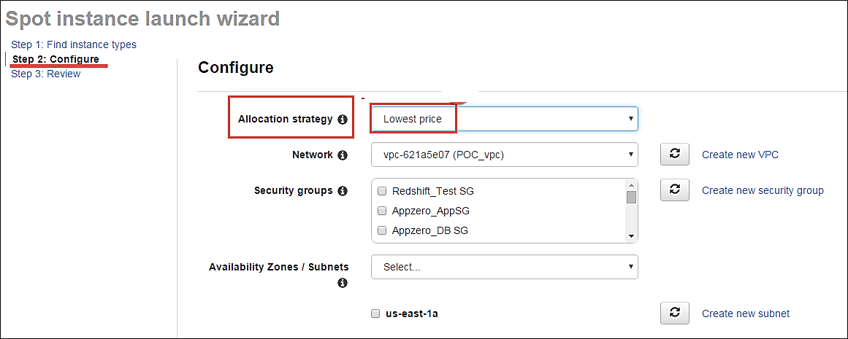Select the us-east-1a availability zone checkbox

click(375, 314)
